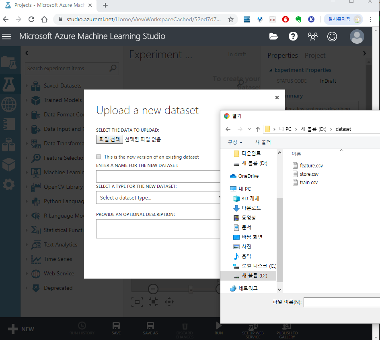Bookmark this page with the star icon
Screen dimensions: 380x340
(x=231, y=19)
